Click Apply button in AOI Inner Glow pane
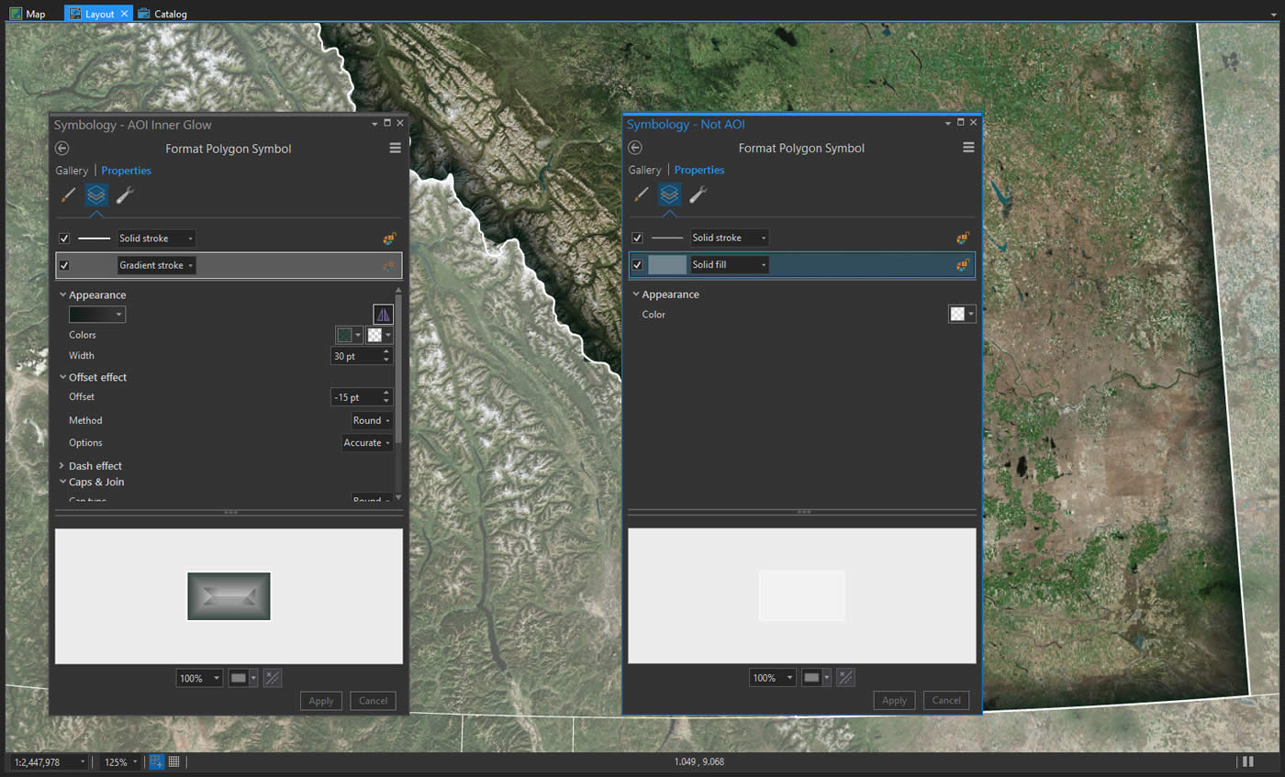 click(320, 701)
